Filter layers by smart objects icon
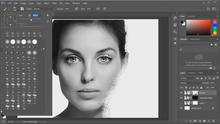The image size is (220, 124). [x=214, y=78]
